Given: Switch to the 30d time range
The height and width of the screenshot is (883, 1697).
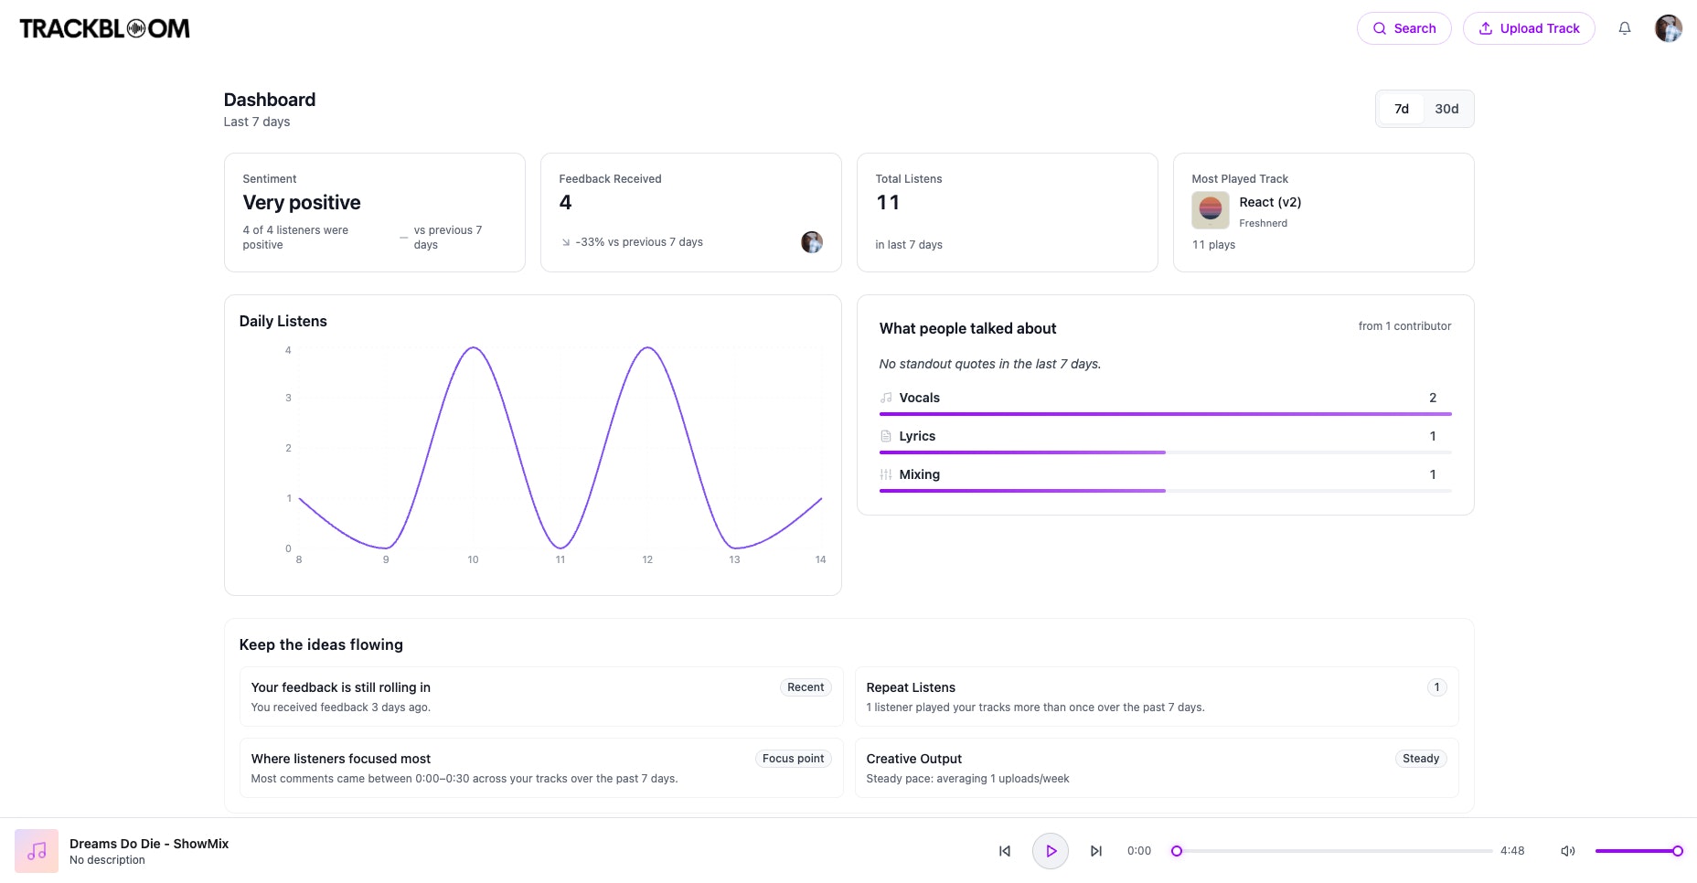Looking at the screenshot, I should [1446, 109].
